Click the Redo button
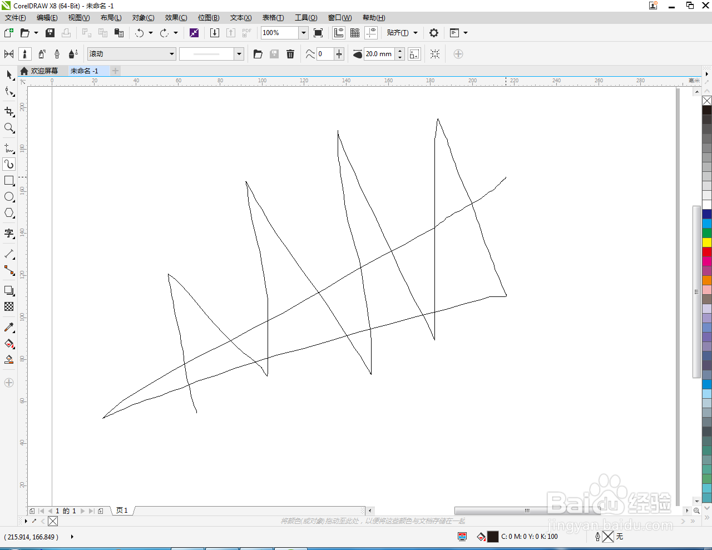Screen dimensions: 712x550 pyautogui.click(x=165, y=33)
